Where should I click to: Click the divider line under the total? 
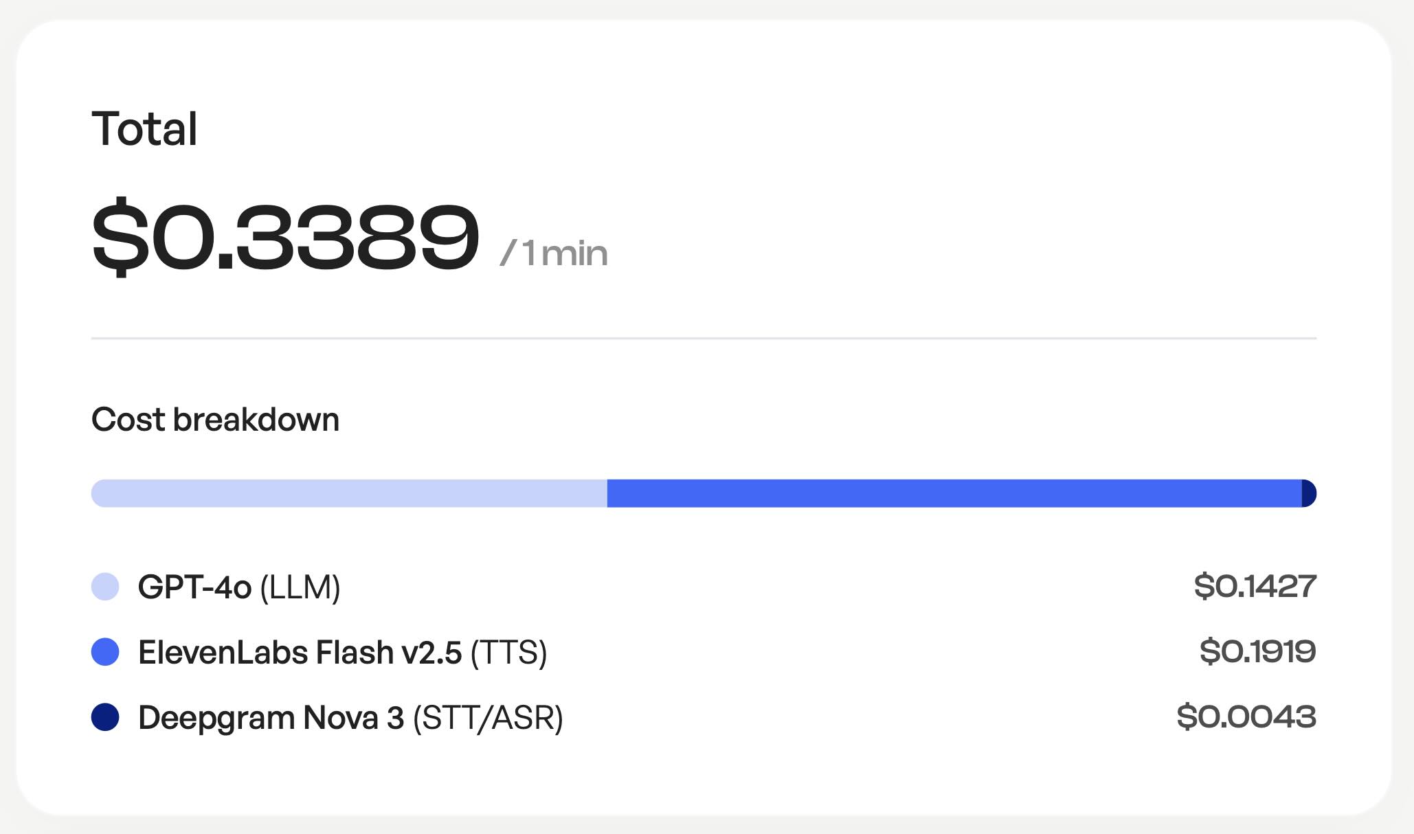coord(704,338)
